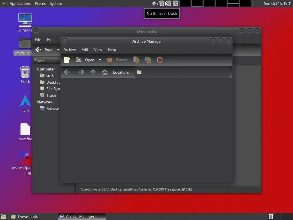Click the Downloads status bar selection text
The image size is (293, 220).
[x=136, y=189]
